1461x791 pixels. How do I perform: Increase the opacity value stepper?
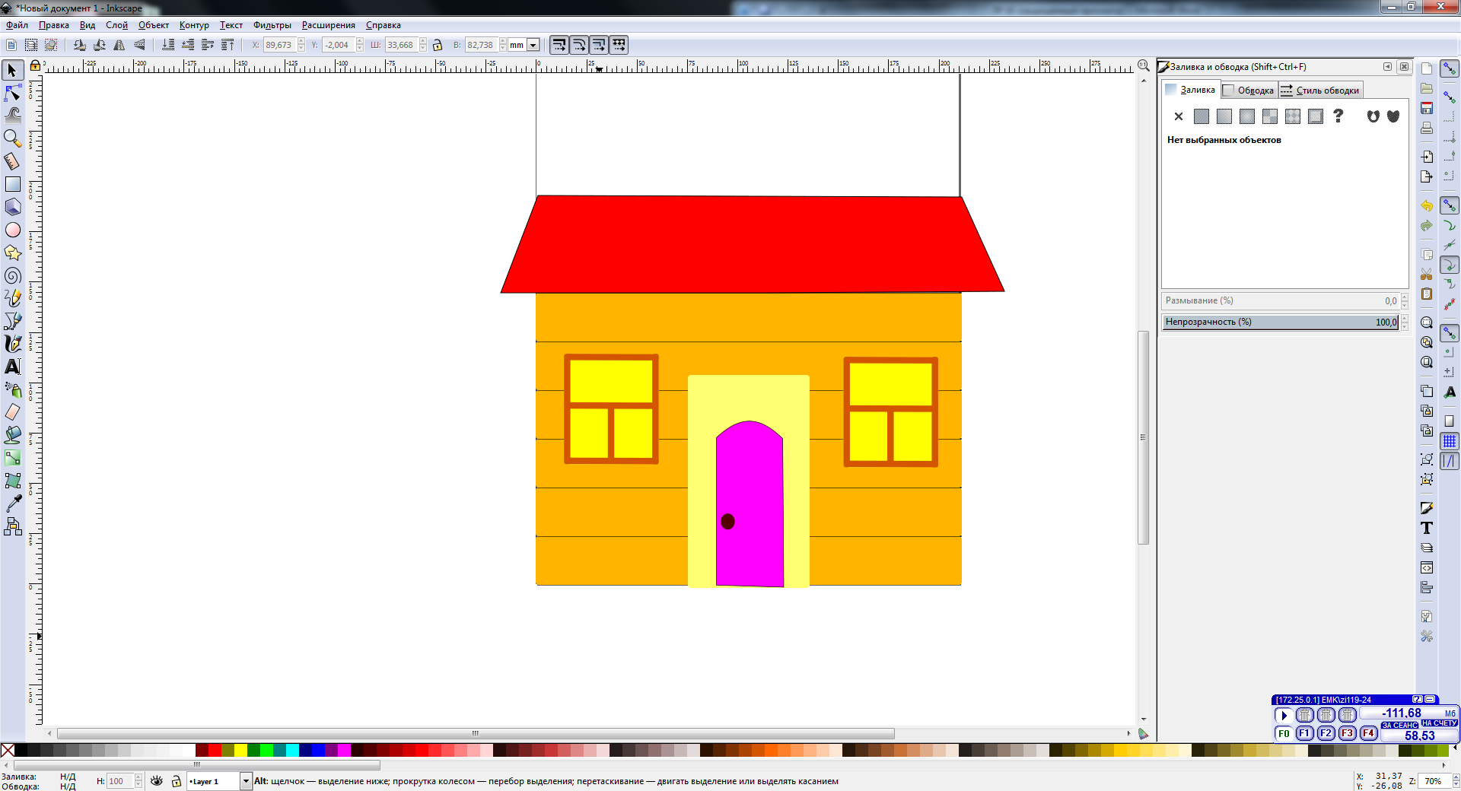click(1405, 319)
